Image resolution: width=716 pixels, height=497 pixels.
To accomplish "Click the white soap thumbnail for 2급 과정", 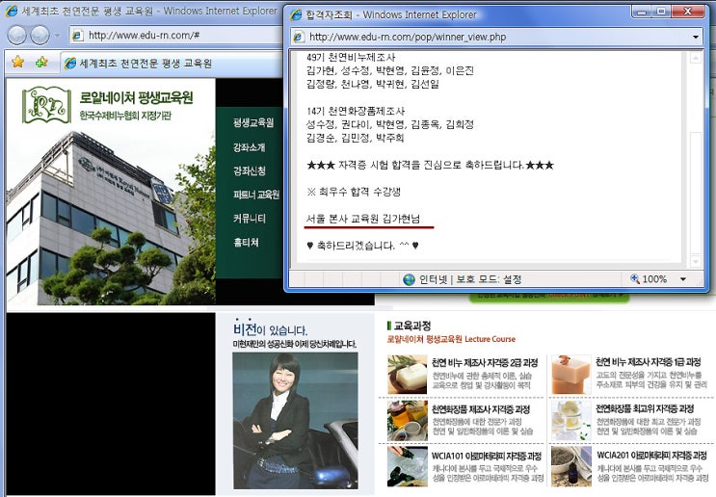I will pyautogui.click(x=408, y=375).
